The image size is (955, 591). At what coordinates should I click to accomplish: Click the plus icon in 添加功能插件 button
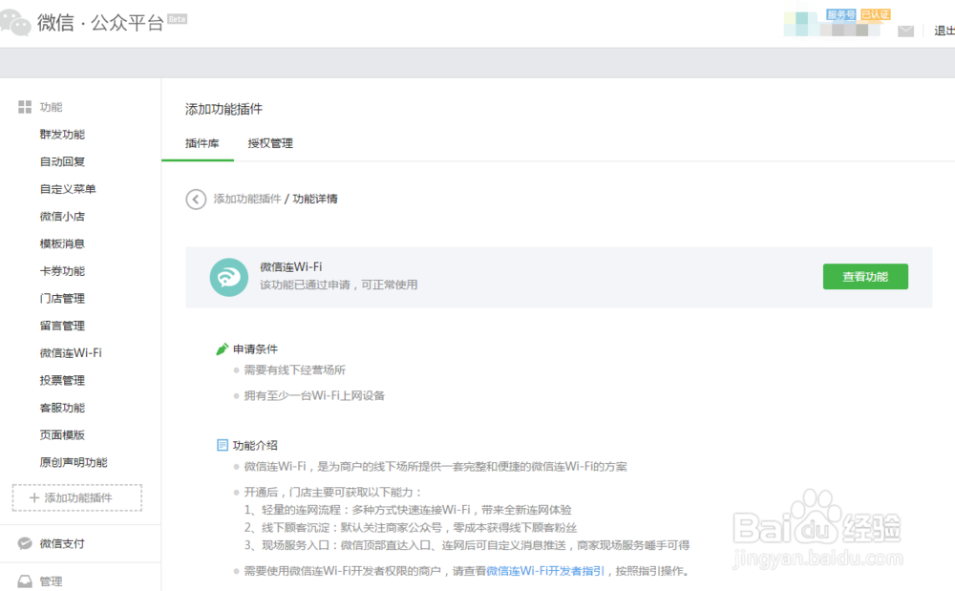[x=34, y=497]
